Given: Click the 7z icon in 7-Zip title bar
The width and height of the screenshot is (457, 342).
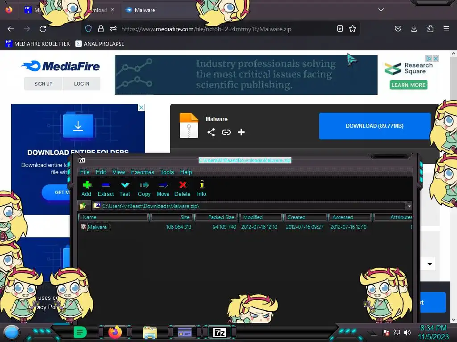Looking at the screenshot, I should [82, 160].
